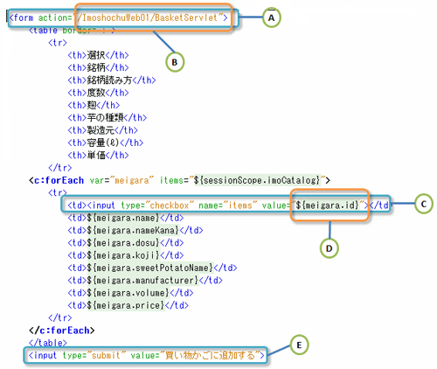This screenshot has height=369, width=437.
Task: Click the header cell <th>度数</th>
Action: point(98,93)
